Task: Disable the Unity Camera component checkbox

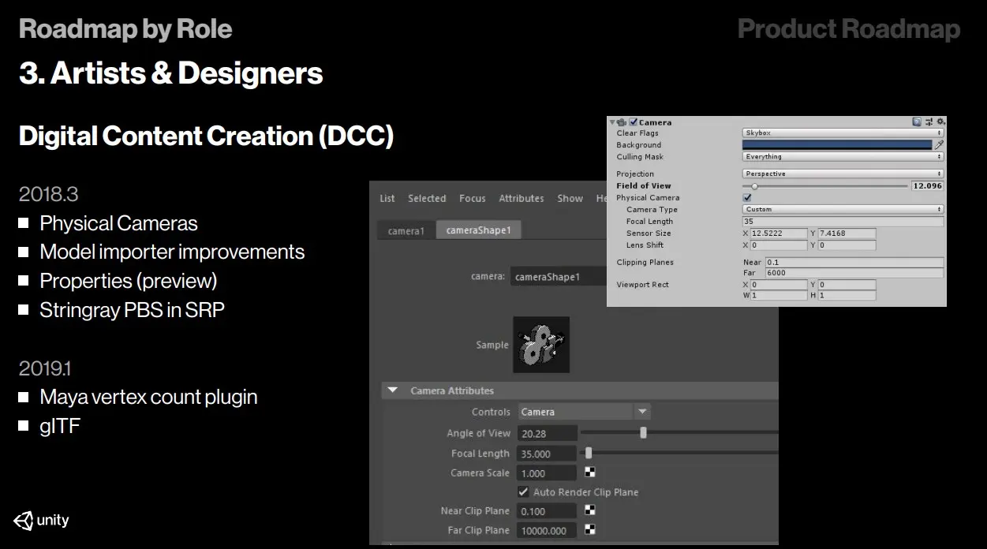Action: point(634,122)
